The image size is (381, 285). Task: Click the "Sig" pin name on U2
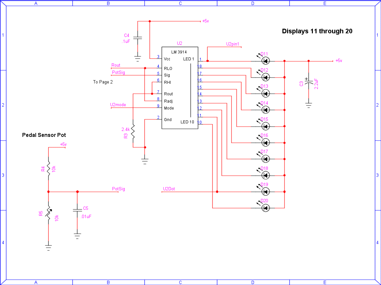[167, 75]
